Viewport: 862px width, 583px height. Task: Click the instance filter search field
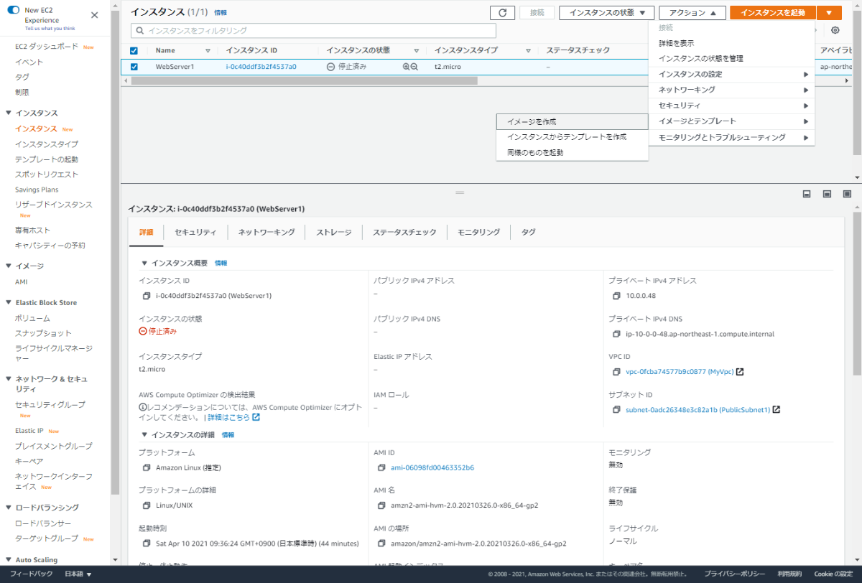[313, 31]
